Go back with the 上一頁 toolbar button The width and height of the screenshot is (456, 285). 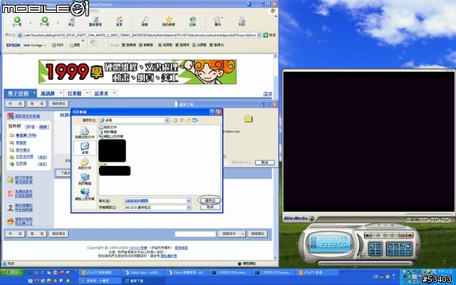(17, 21)
